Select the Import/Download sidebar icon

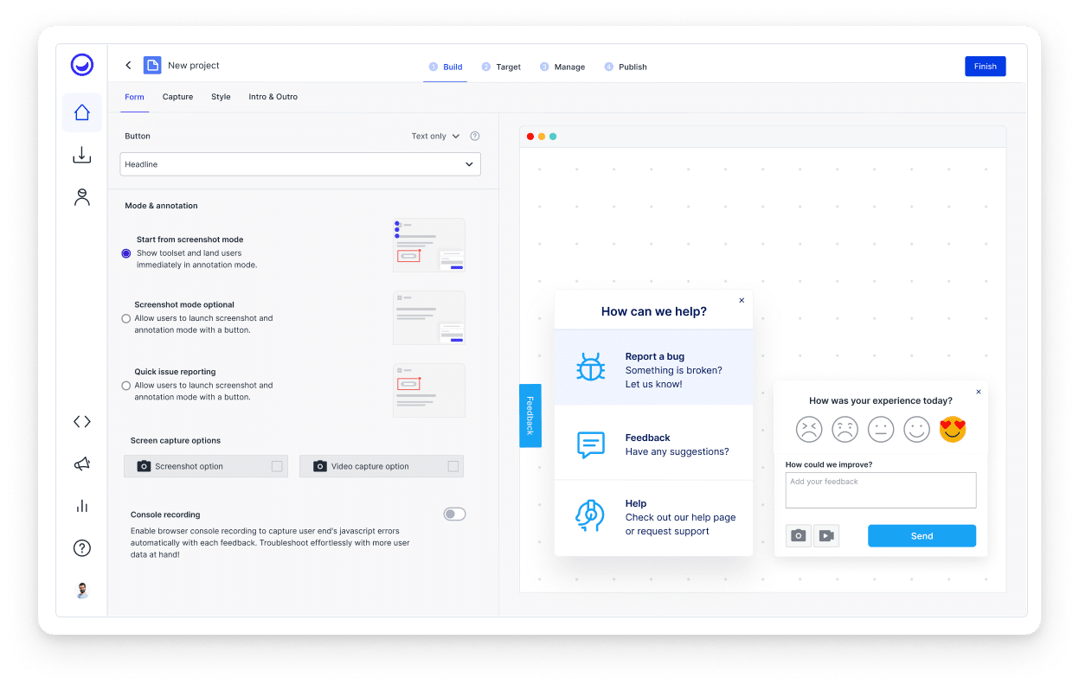[81, 155]
